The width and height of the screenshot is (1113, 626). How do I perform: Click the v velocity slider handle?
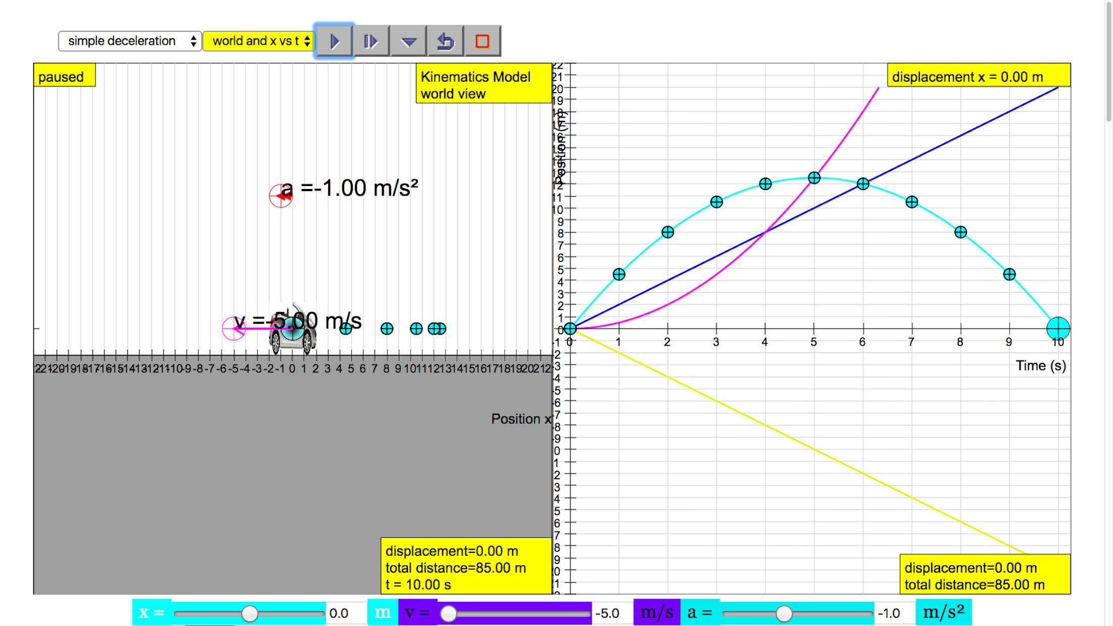[449, 613]
